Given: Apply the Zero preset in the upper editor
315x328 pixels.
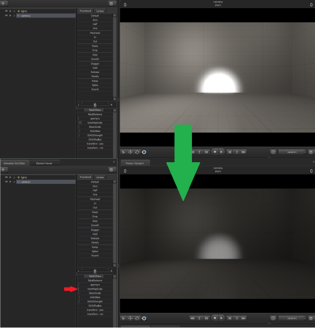Looking at the screenshot, I should (95, 20).
